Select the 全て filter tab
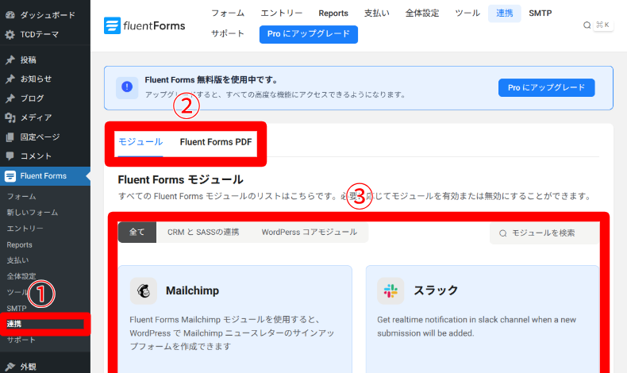This screenshot has height=373, width=627. (137, 233)
